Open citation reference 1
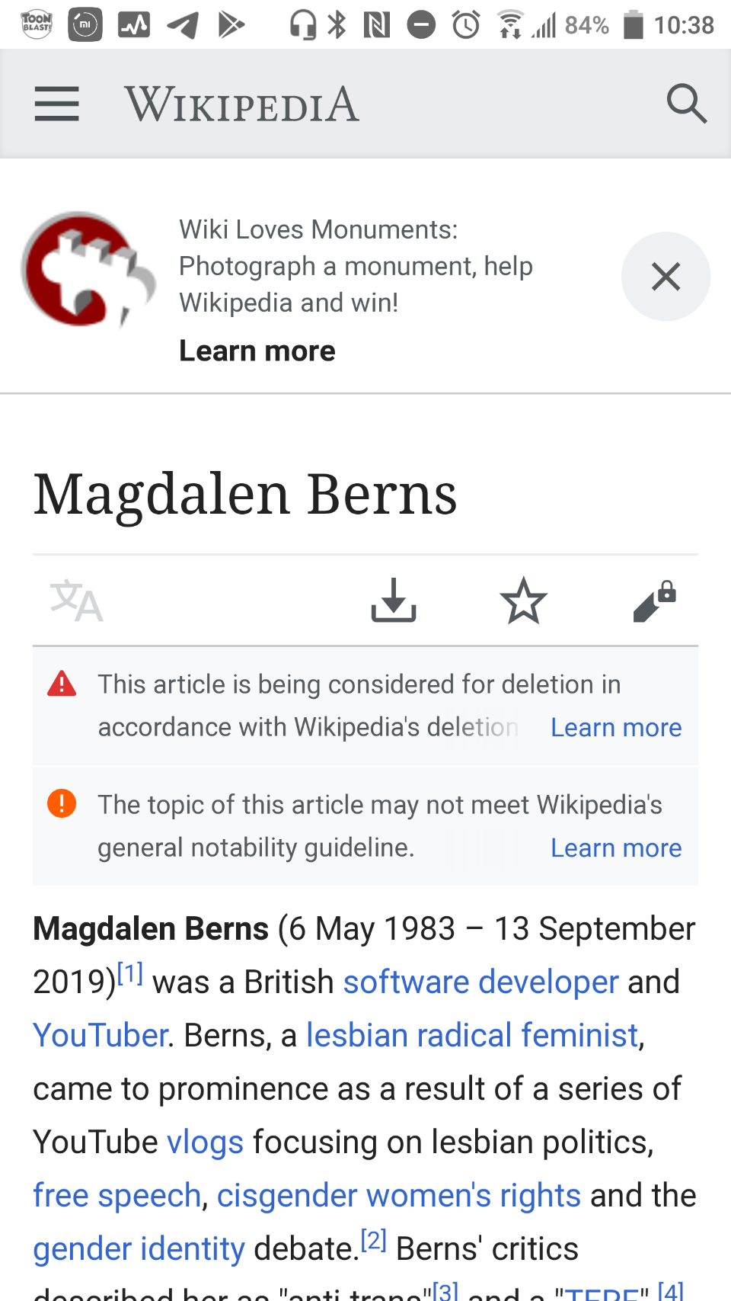Viewport: 731px width, 1301px height. [x=130, y=973]
